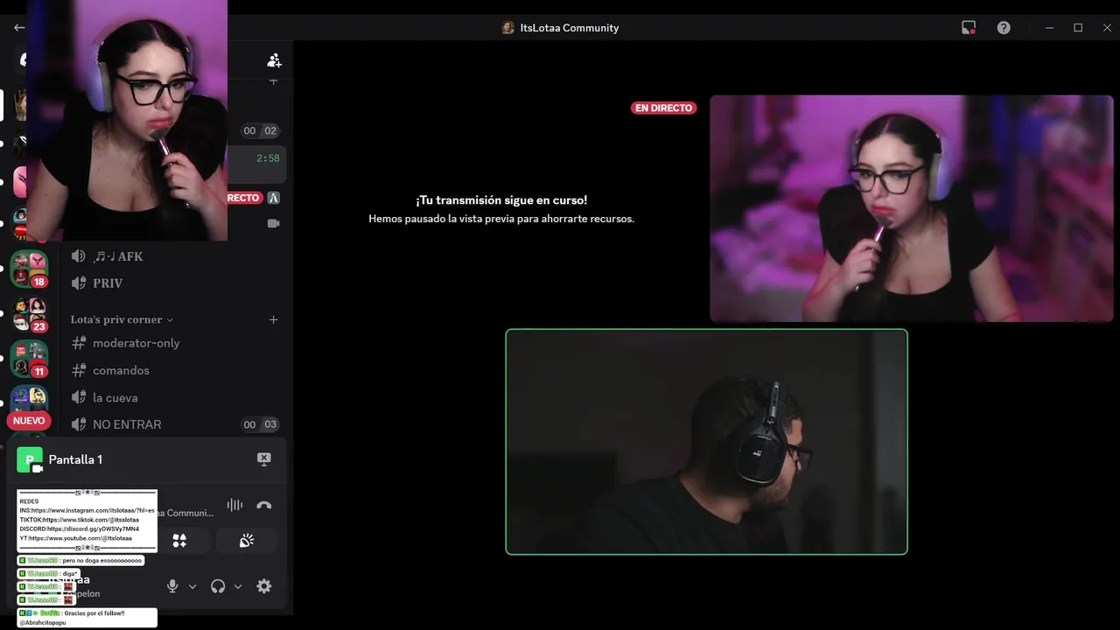The height and width of the screenshot is (630, 1120).
Task: Collapse the Lota's priv corner category
Action: [122, 319]
